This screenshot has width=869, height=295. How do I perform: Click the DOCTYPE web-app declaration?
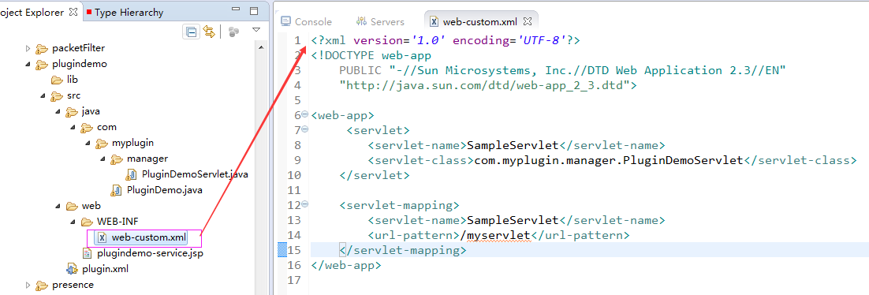point(371,55)
